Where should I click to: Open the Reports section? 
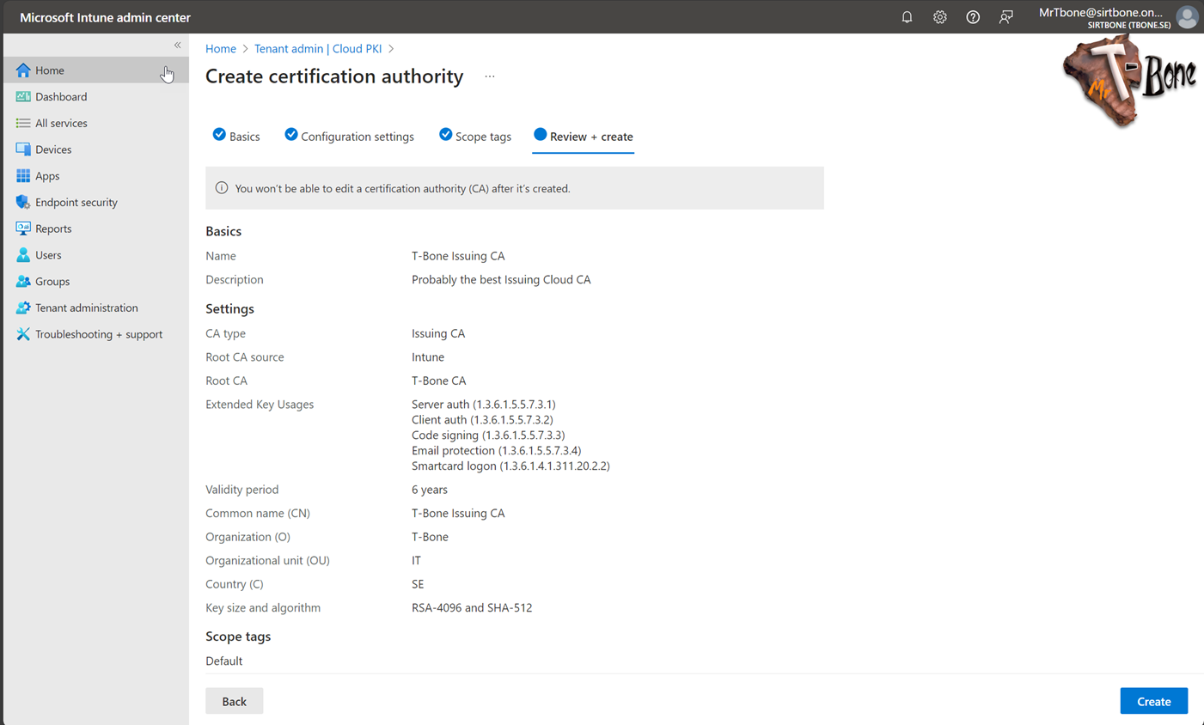coord(53,228)
